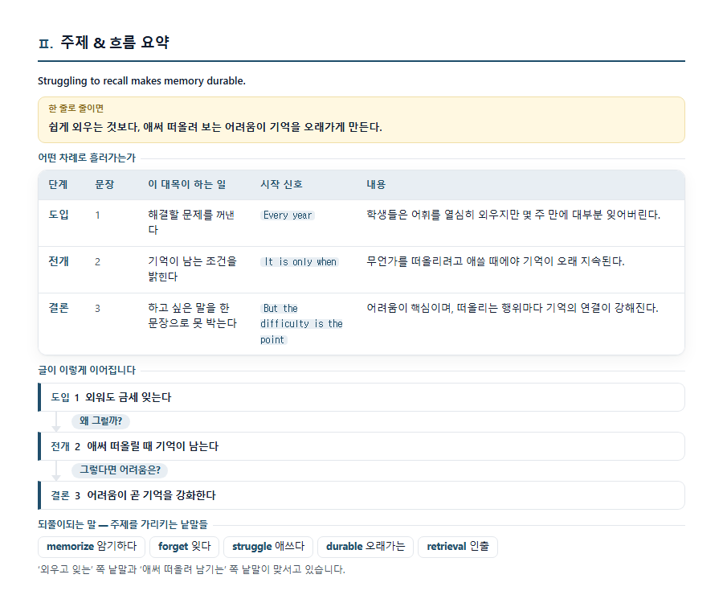Click the content cell starting '학생들은 어휘를'

tap(513, 215)
